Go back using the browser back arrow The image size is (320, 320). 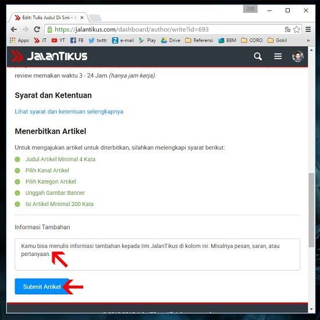[14, 30]
